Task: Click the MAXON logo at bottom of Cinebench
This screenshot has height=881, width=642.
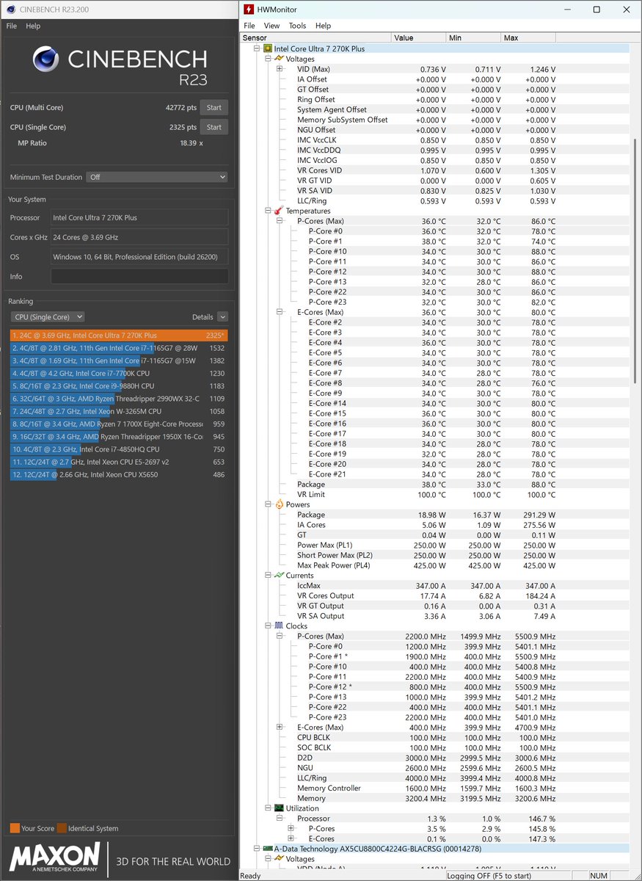Action: pos(55,857)
